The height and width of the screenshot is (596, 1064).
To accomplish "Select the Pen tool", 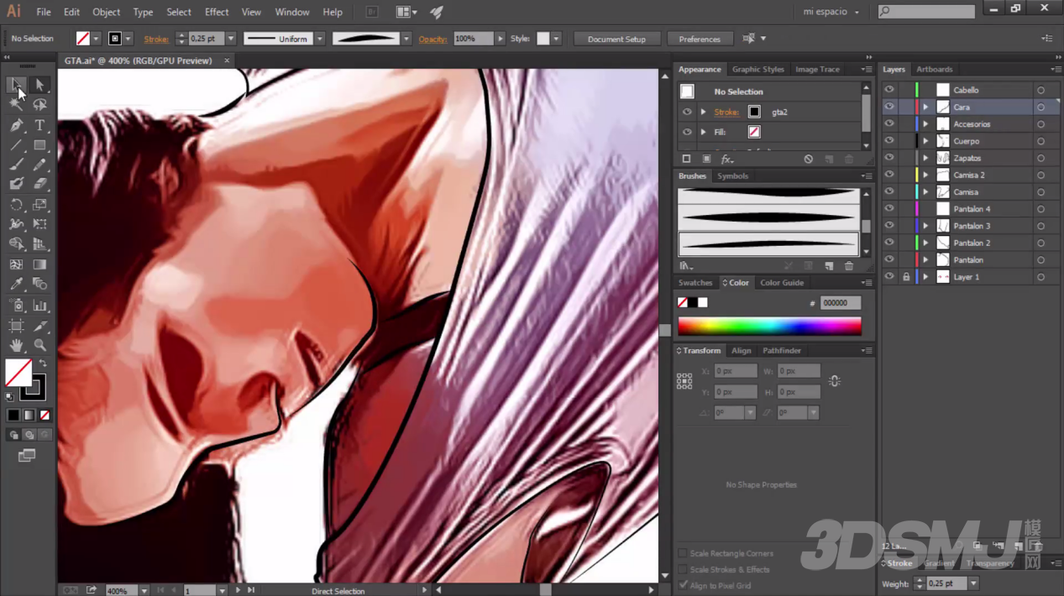I will point(16,125).
